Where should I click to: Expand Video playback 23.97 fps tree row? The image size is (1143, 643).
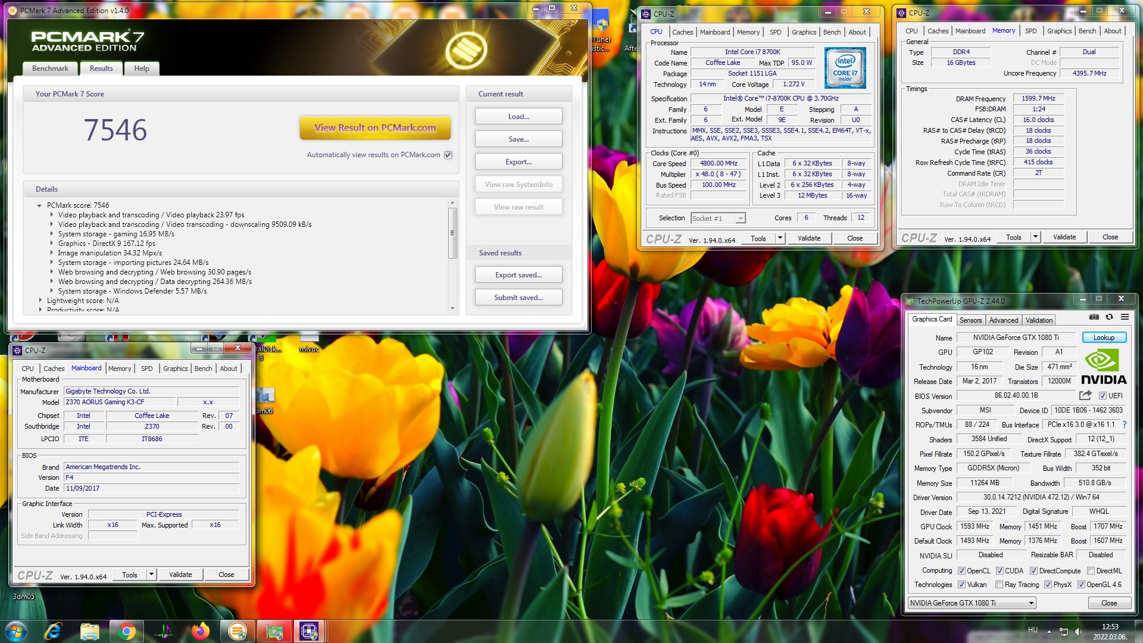(51, 215)
